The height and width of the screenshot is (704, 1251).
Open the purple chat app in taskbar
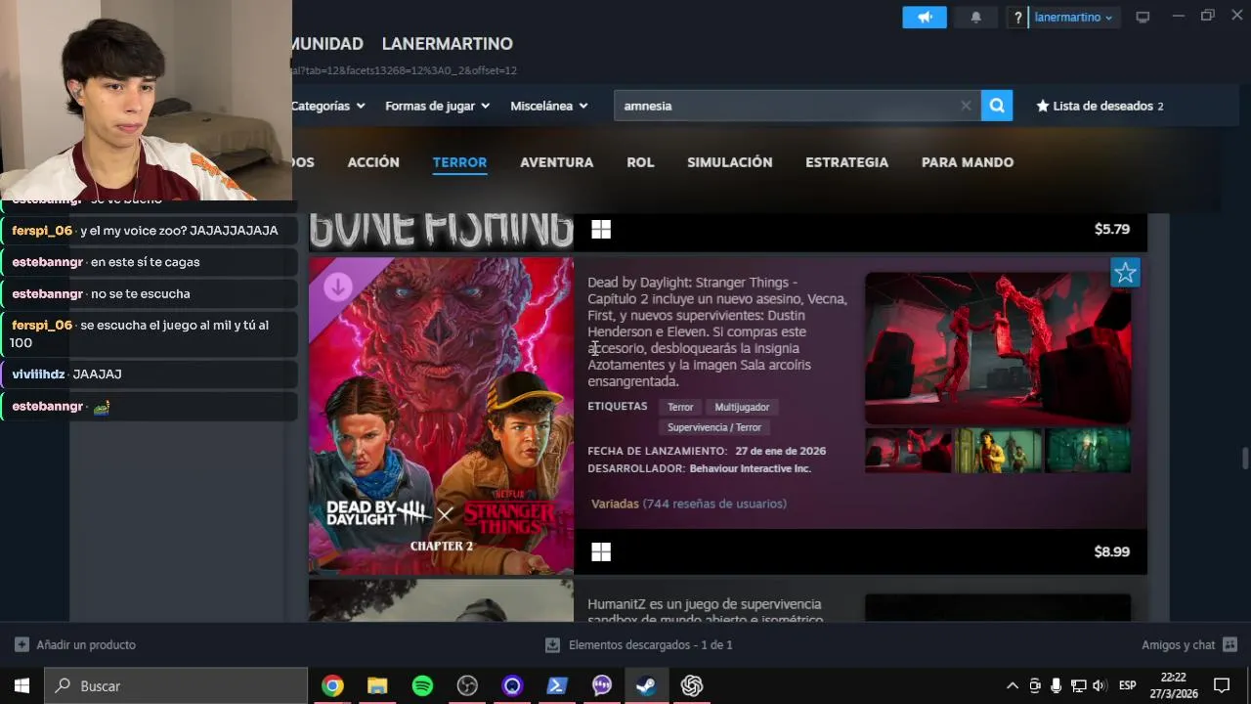pyautogui.click(x=602, y=685)
